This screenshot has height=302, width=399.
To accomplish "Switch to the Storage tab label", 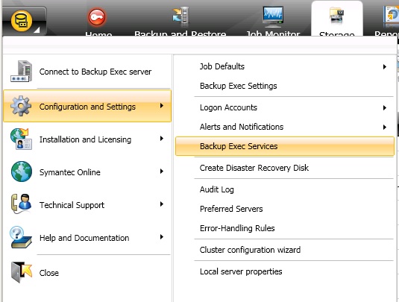I will 336,34.
